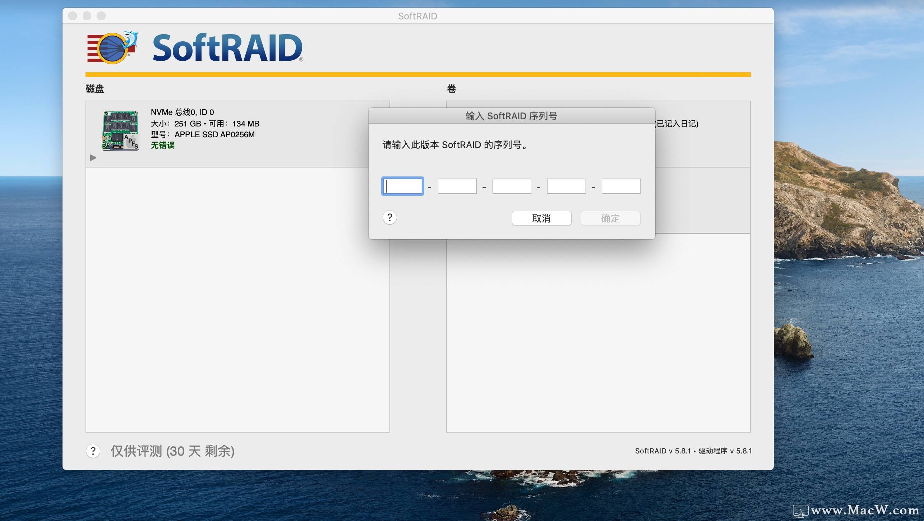Zoom the SoftRAID window
Viewport: 924px width, 521px height.
point(101,16)
